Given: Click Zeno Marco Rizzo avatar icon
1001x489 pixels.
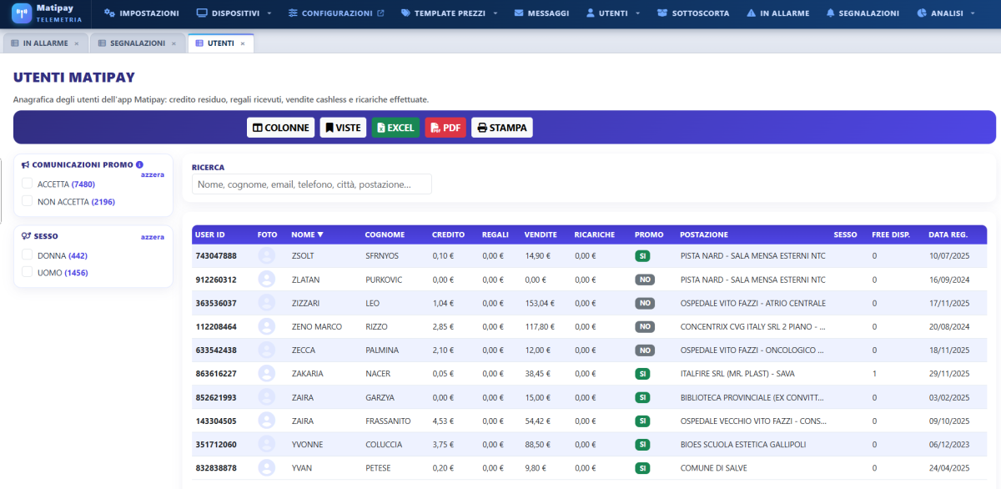Looking at the screenshot, I should tap(266, 326).
